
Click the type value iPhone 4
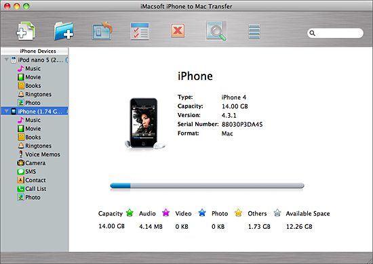234,97
